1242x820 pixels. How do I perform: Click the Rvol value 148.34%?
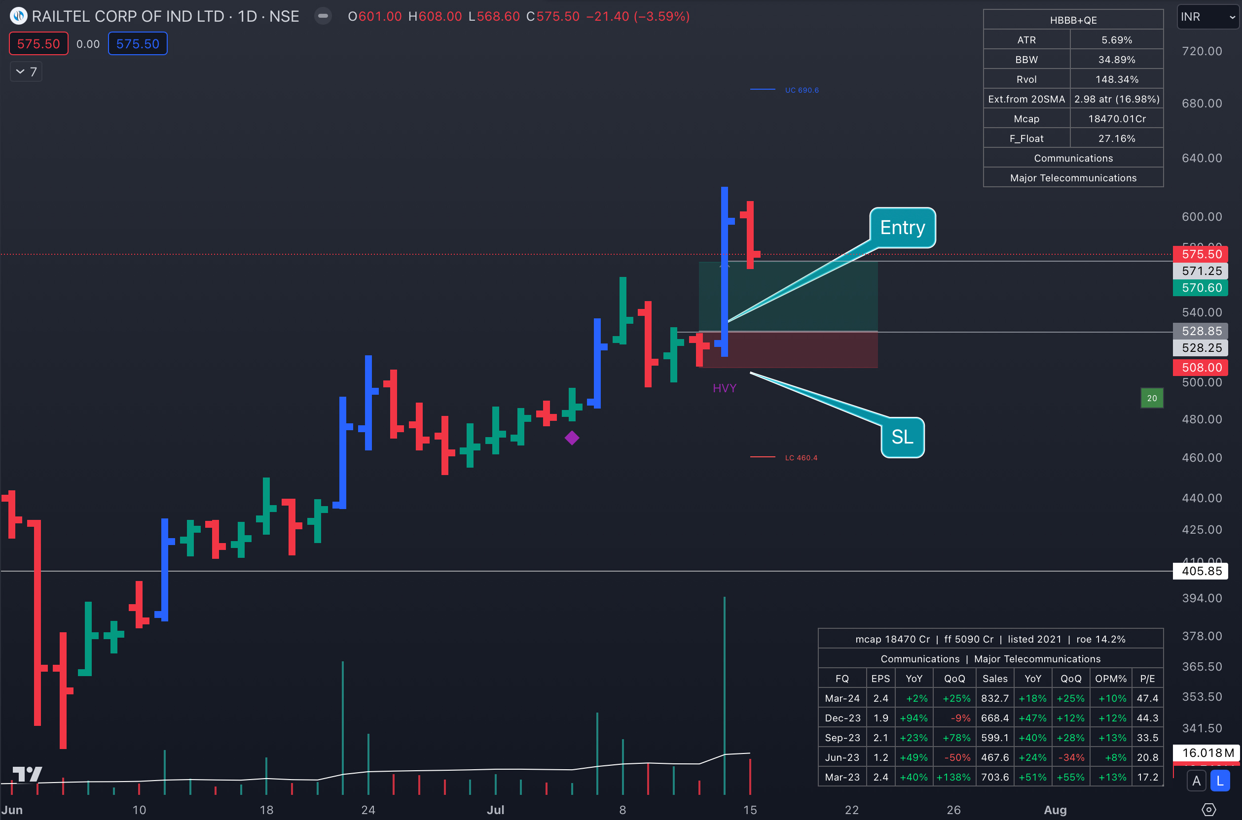pyautogui.click(x=1116, y=79)
